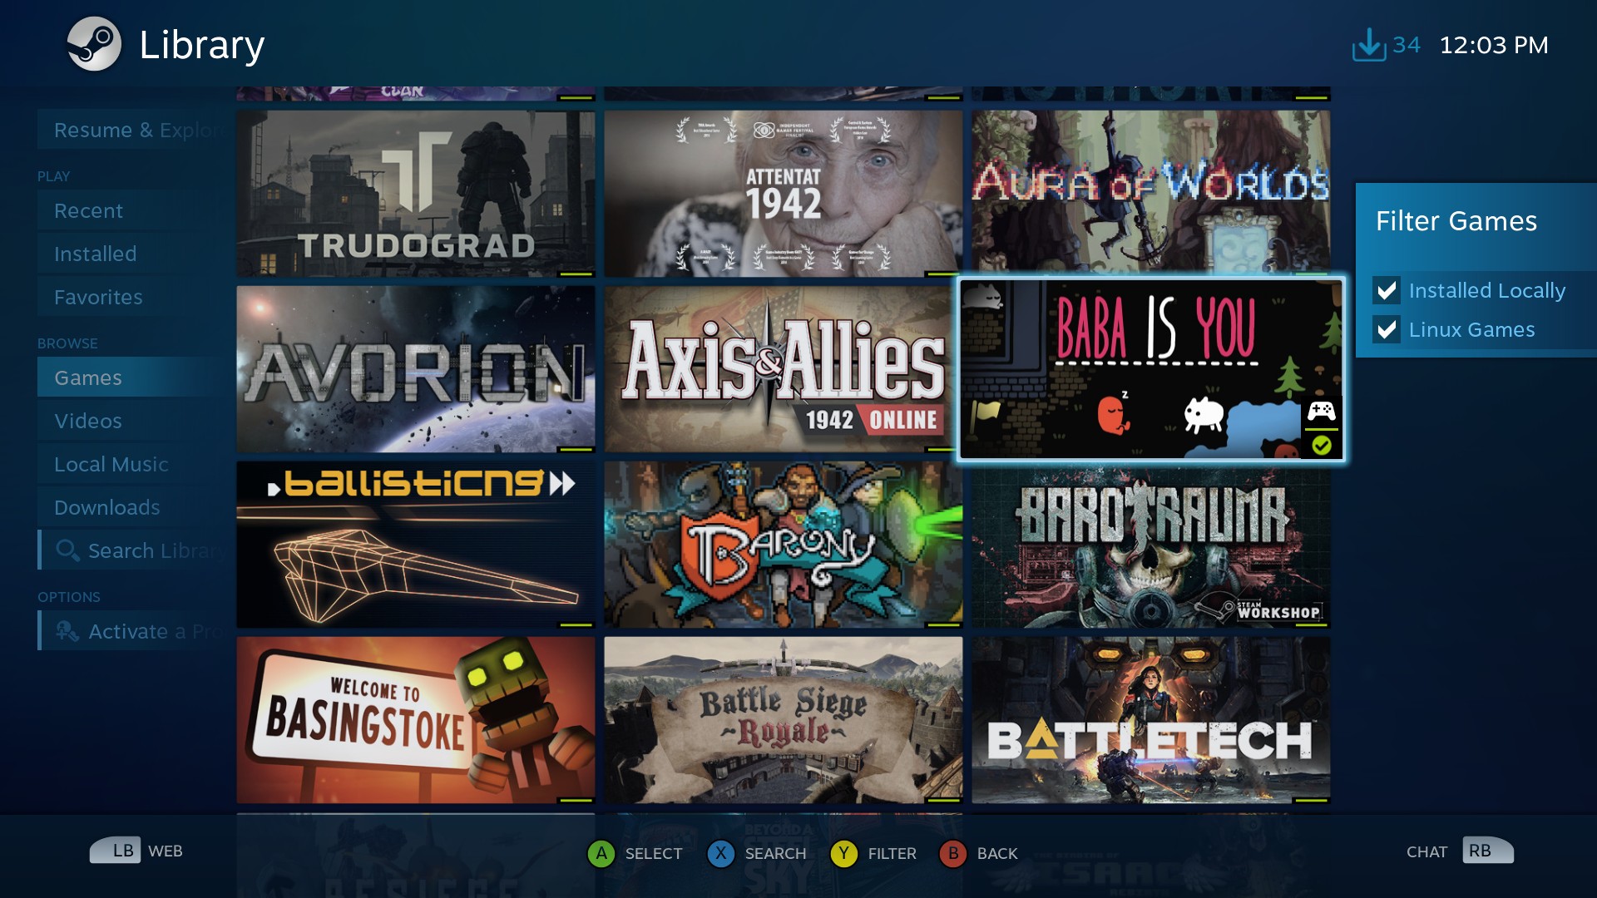
Task: Select the Activate a Product icon
Action: tap(68, 632)
